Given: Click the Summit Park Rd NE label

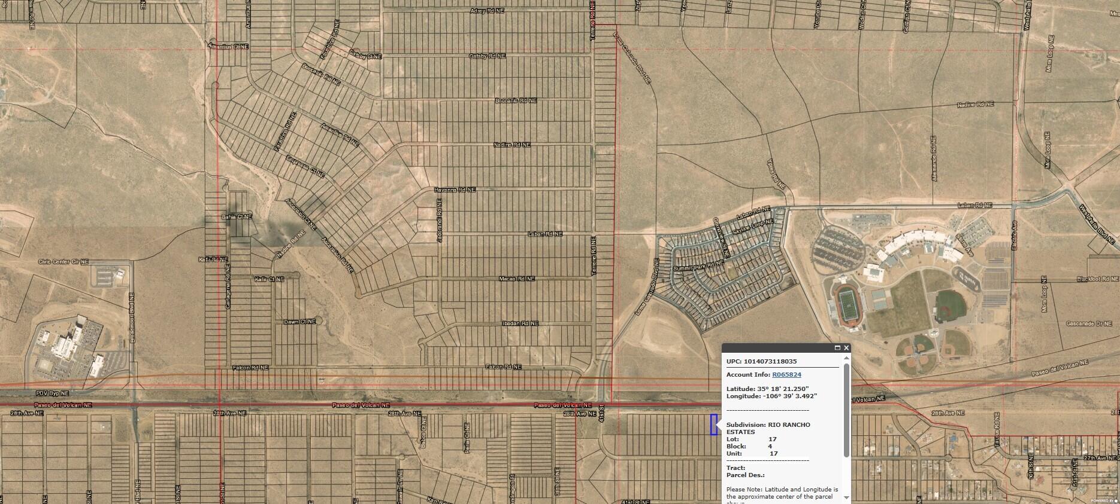Looking at the screenshot, I should point(698,265).
